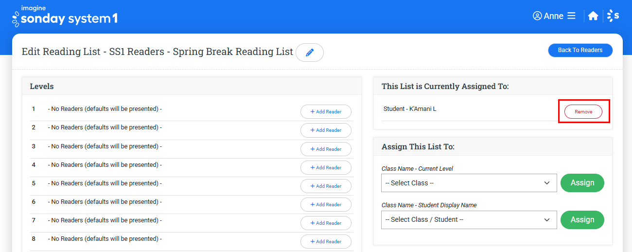
Task: Go to the home icon
Action: (x=593, y=16)
